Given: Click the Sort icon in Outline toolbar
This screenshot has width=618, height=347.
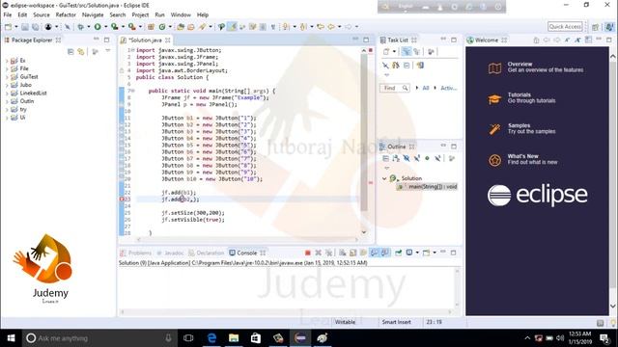Looking at the screenshot, I should coord(396,158).
